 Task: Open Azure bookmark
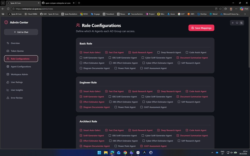(171, 14)
